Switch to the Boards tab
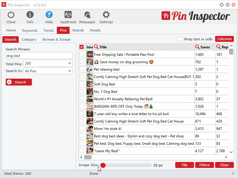Image resolution: width=238 pixels, height=178 pixels. click(x=78, y=30)
